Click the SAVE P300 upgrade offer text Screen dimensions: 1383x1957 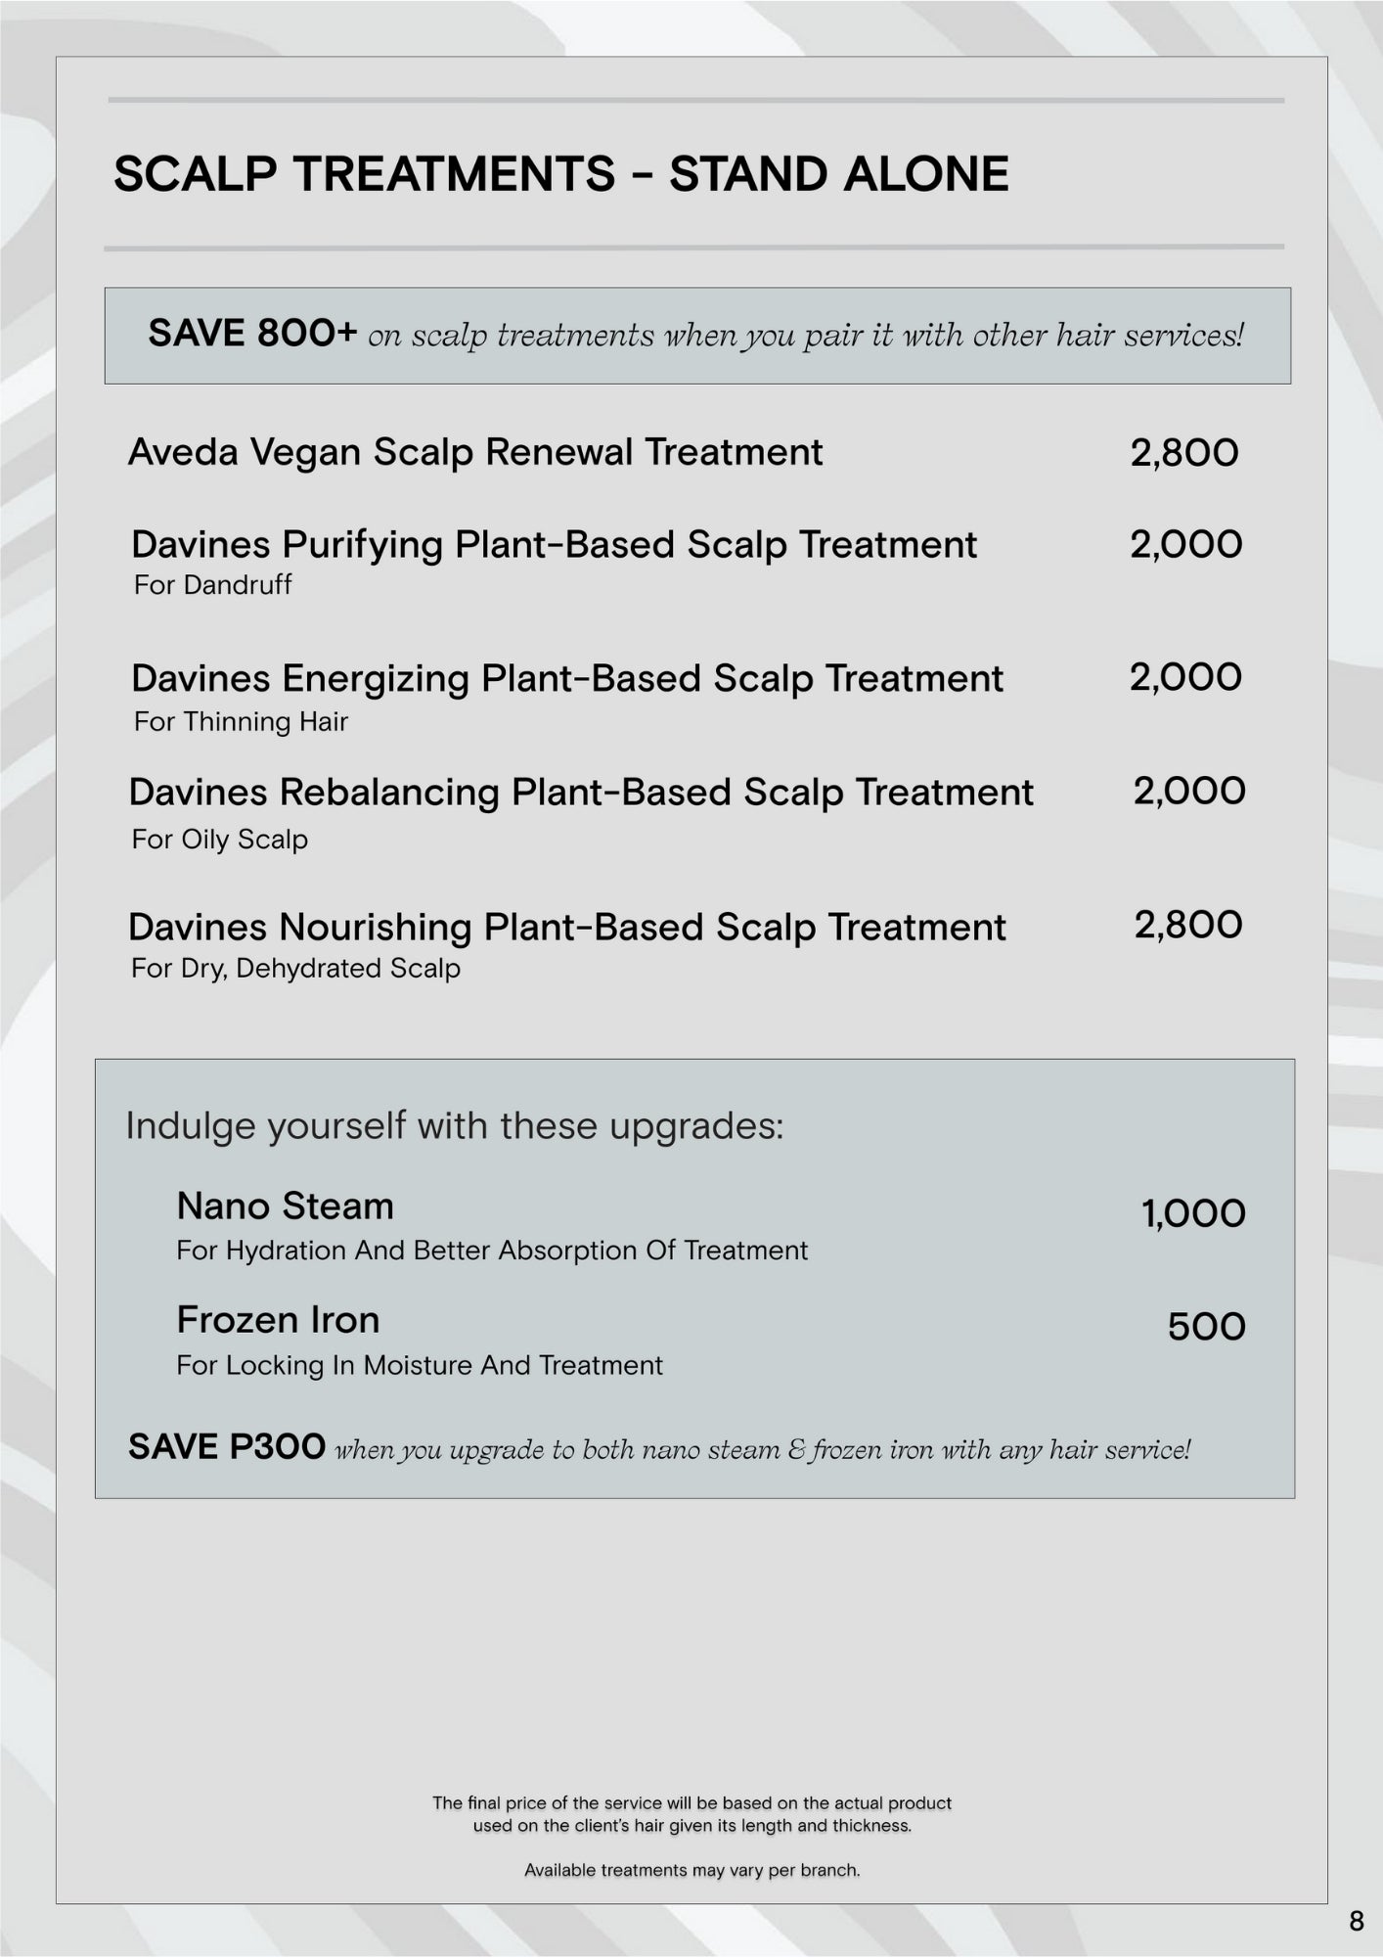coord(659,1447)
